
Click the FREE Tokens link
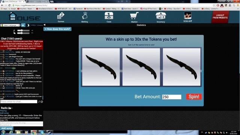tap(37, 25)
